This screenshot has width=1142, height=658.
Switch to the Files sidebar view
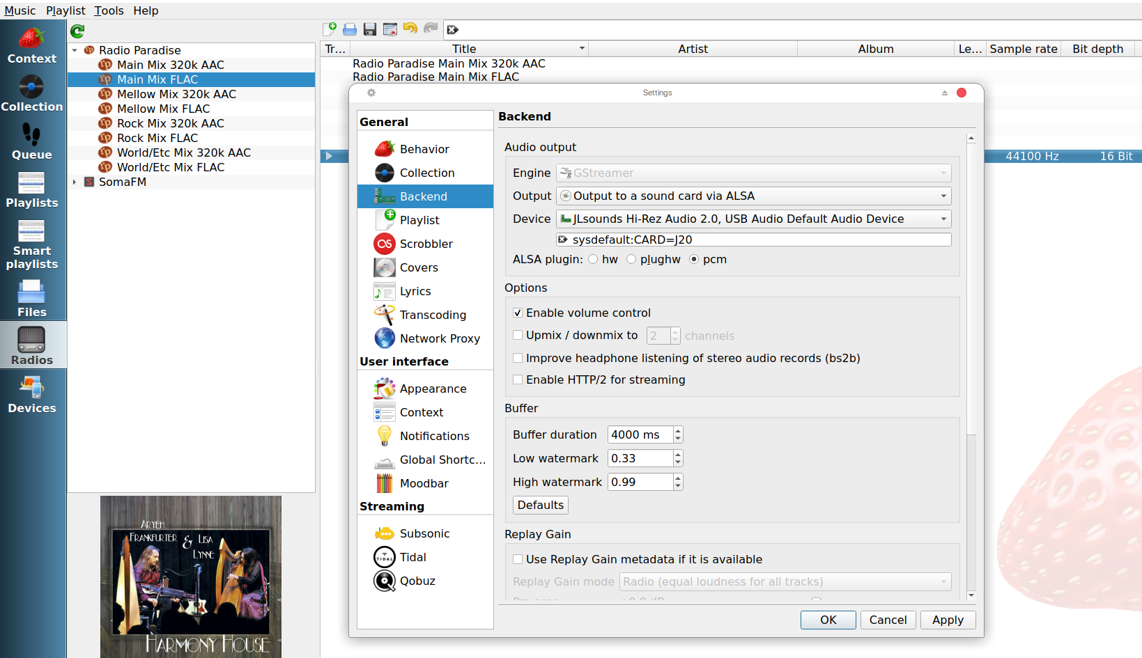tap(32, 298)
